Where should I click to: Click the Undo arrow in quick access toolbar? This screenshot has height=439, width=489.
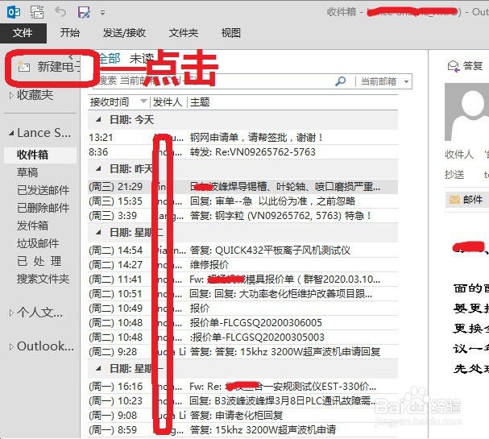pos(60,12)
